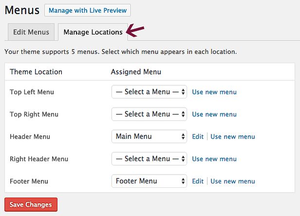300x216 pixels.
Task: Click Use new menu for Top Right Menu
Action: (214, 114)
